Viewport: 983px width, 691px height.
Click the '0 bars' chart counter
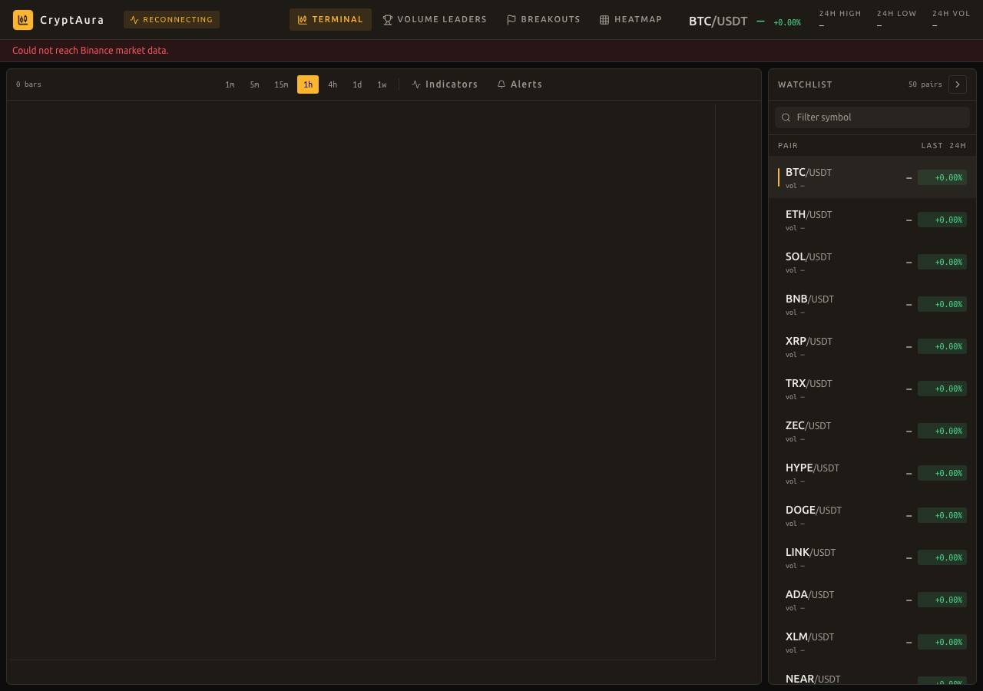click(x=29, y=84)
